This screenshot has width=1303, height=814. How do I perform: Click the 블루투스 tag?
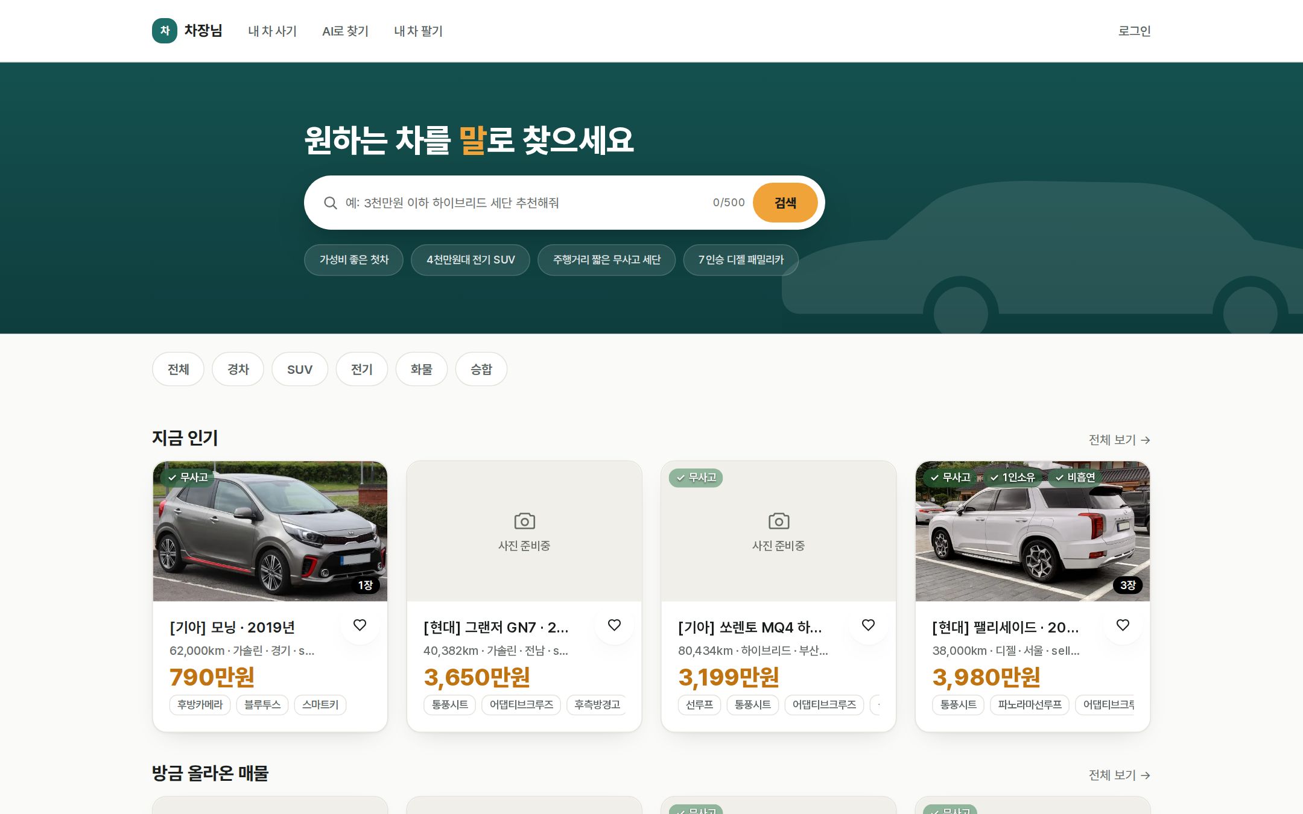(262, 705)
